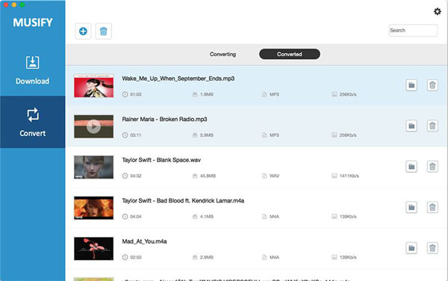448x281 pixels.
Task: Open the Download section in sidebar
Action: point(33,70)
